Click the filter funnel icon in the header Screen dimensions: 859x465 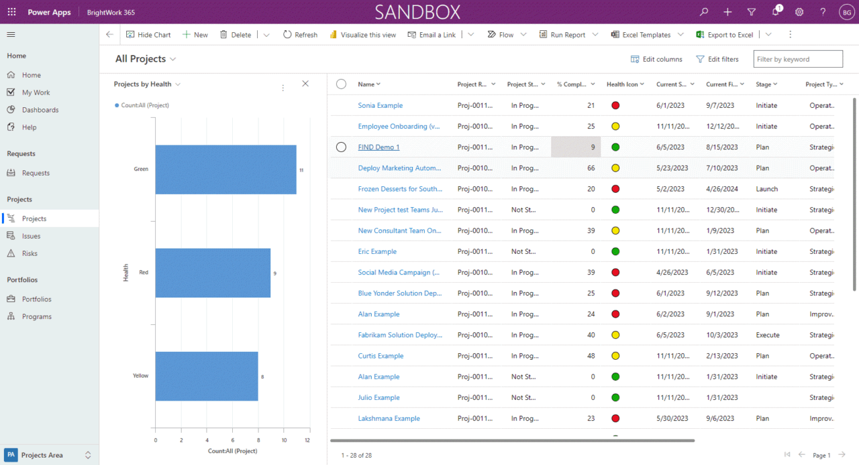[x=751, y=11]
